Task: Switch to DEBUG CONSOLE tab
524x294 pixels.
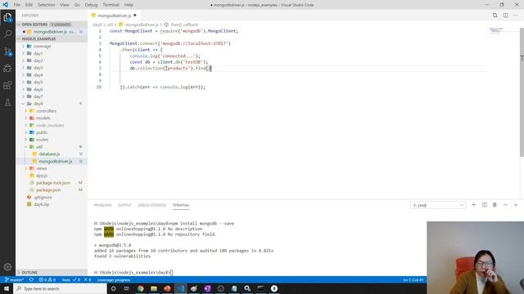Action: tap(152, 205)
